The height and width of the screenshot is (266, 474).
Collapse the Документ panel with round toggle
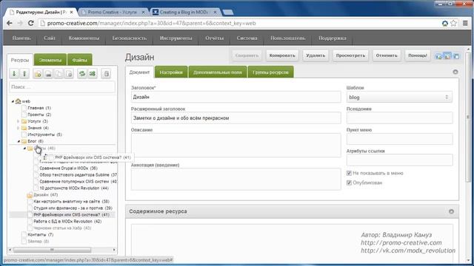tap(455, 72)
